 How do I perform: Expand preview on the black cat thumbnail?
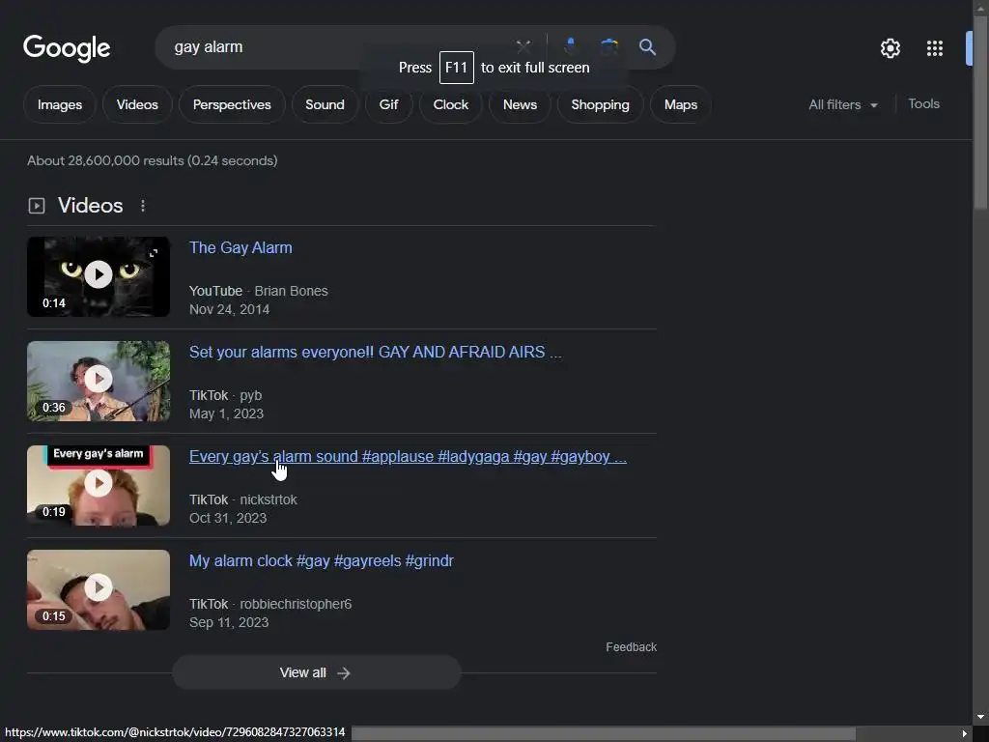pos(154,253)
